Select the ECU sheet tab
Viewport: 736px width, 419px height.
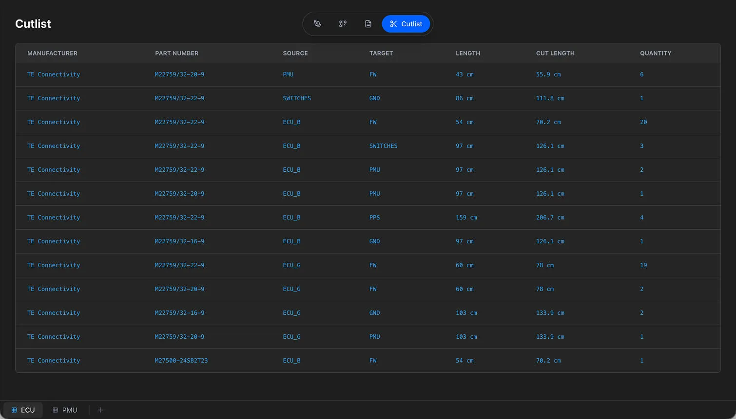click(x=23, y=410)
